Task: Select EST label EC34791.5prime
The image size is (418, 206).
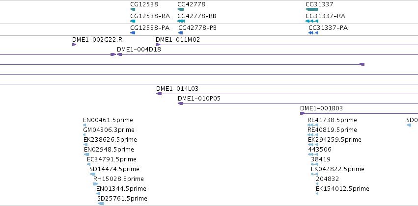Action: 111,159
